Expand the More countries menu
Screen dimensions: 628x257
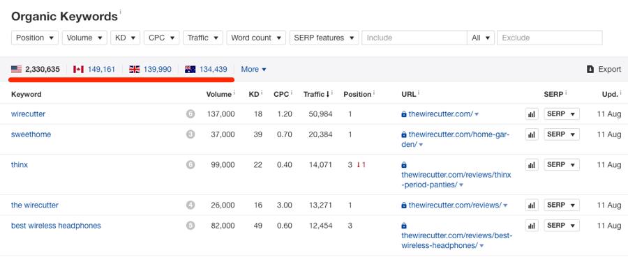click(253, 70)
